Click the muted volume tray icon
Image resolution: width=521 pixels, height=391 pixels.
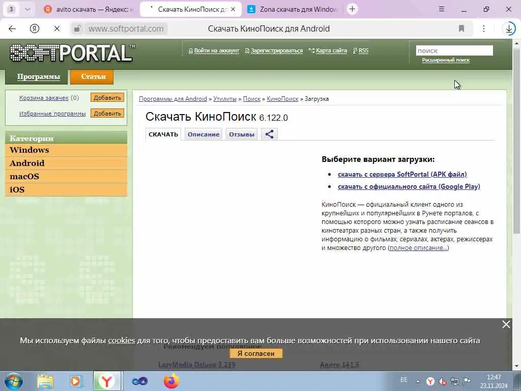click(443, 382)
